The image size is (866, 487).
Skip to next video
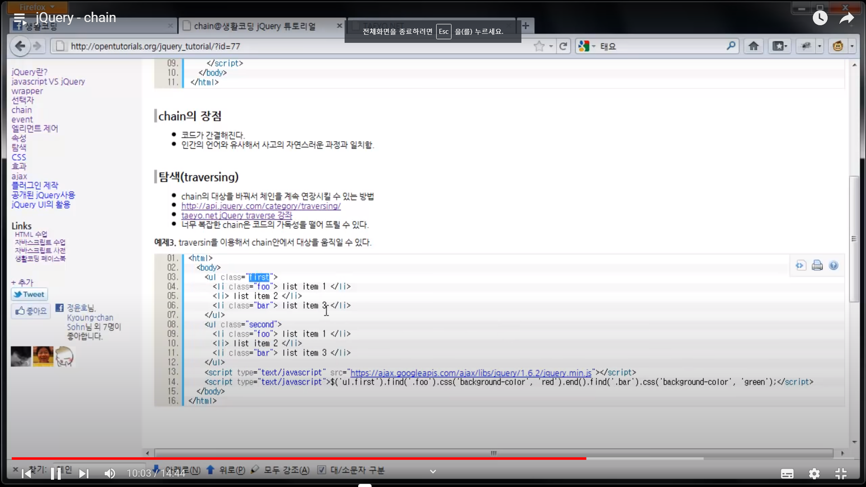point(84,473)
